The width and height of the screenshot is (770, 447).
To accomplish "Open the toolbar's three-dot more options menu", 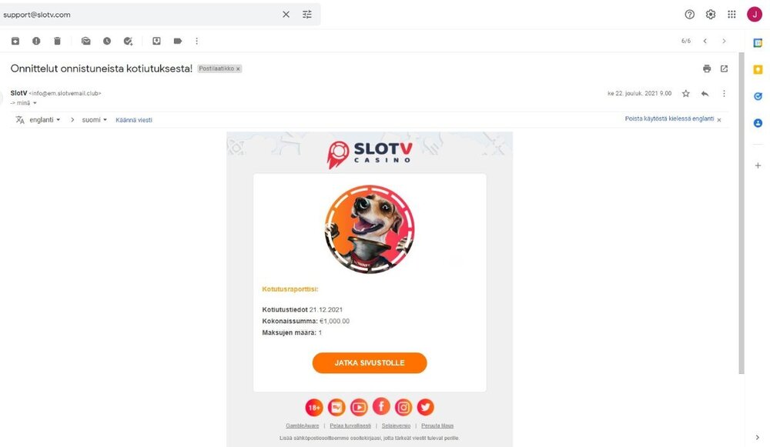I will [x=197, y=42].
